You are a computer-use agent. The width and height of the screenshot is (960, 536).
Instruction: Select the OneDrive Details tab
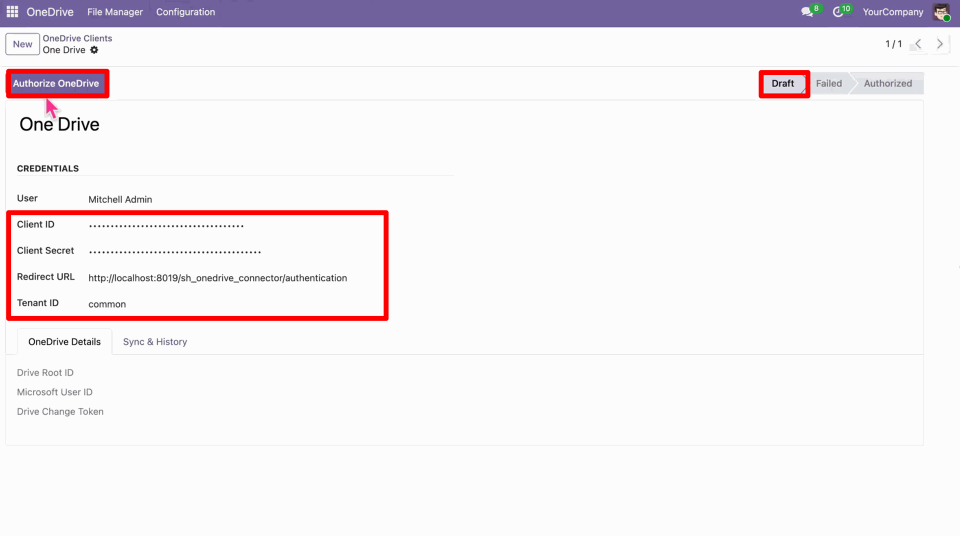[x=64, y=342]
